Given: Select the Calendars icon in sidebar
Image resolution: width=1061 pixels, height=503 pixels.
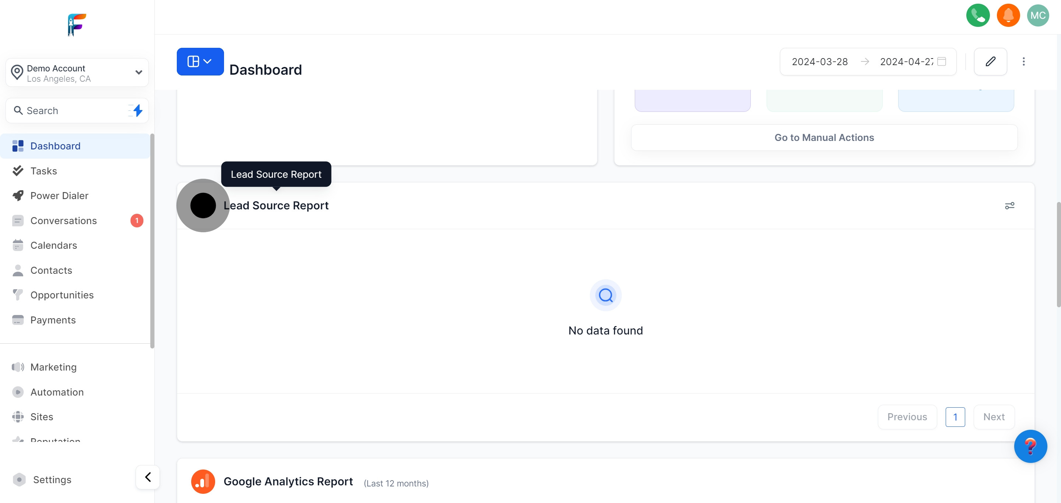Looking at the screenshot, I should 18,245.
